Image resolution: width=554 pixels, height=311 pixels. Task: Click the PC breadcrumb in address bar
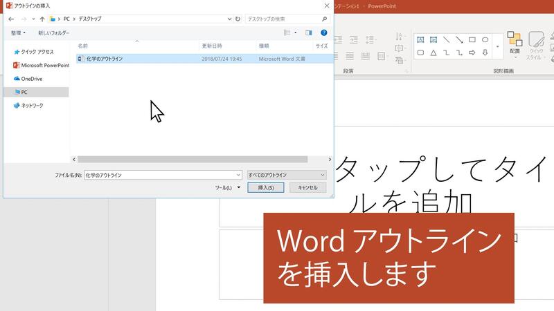pyautogui.click(x=66, y=19)
